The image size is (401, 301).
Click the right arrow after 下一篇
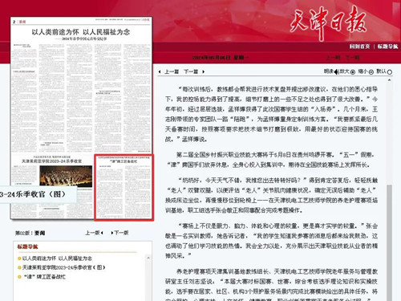204,71
